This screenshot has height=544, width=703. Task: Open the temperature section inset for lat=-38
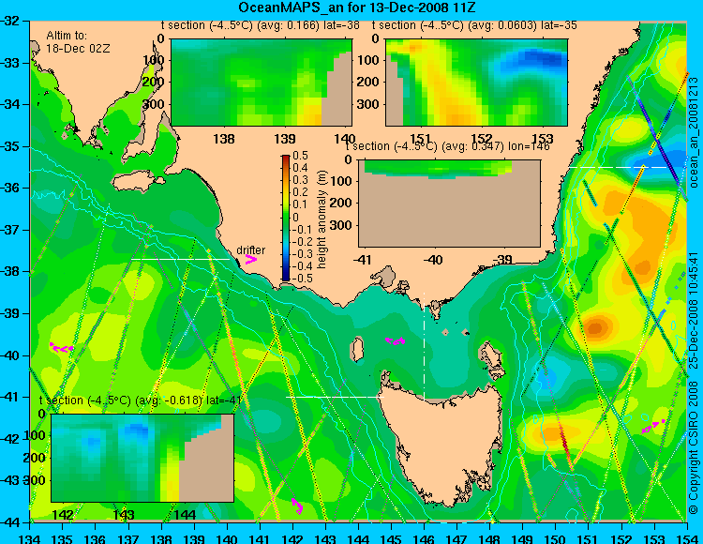point(262,83)
